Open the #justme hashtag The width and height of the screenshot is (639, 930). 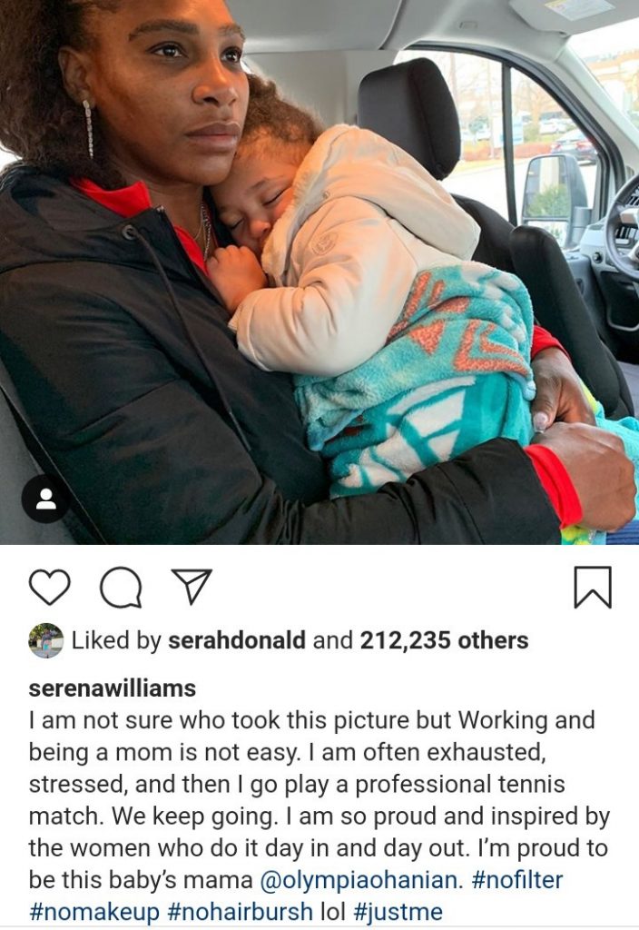(x=398, y=912)
